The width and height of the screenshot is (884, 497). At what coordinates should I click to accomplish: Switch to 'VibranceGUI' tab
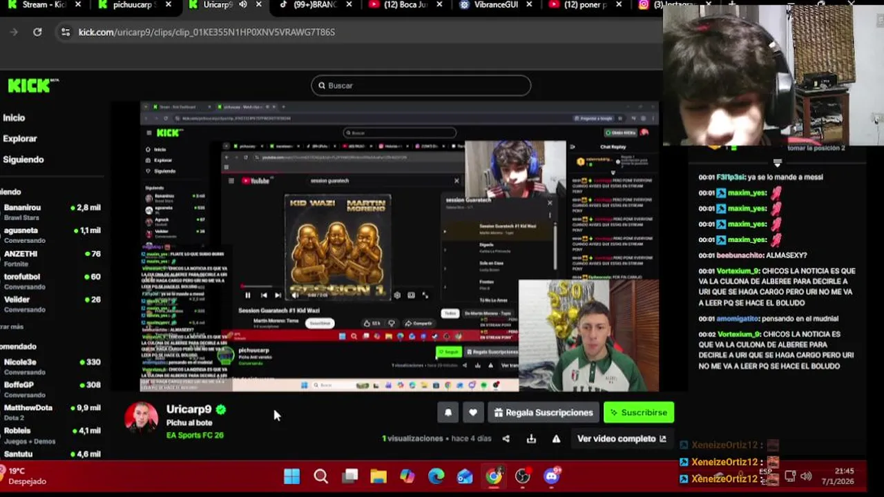point(494,5)
